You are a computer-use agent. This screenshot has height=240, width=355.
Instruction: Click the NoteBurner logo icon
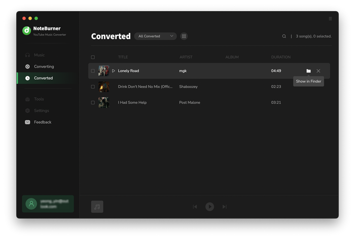(27, 30)
